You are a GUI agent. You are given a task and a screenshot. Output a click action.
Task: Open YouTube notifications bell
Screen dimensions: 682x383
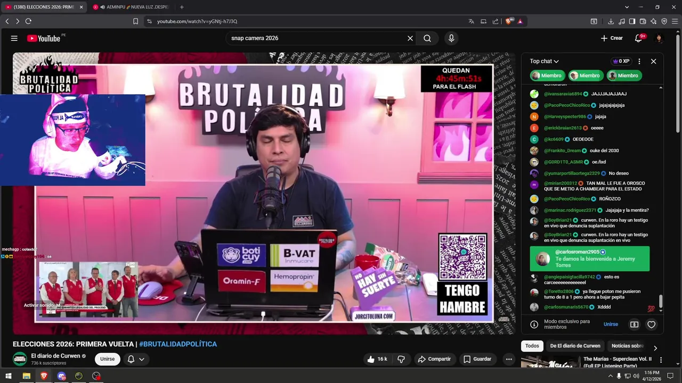(x=639, y=38)
